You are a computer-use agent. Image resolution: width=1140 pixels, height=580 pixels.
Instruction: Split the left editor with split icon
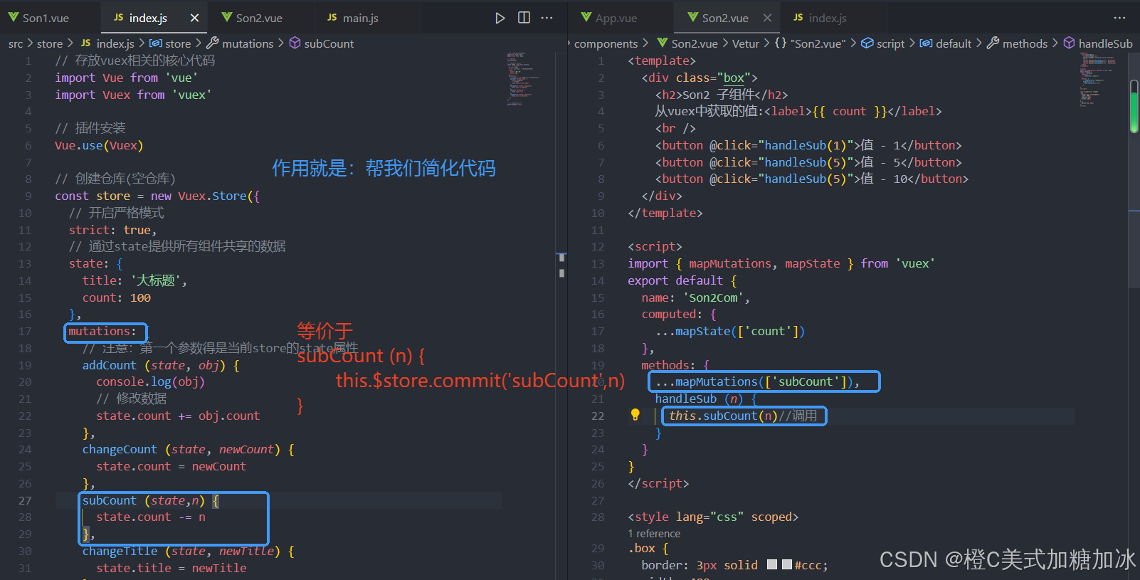point(524,18)
